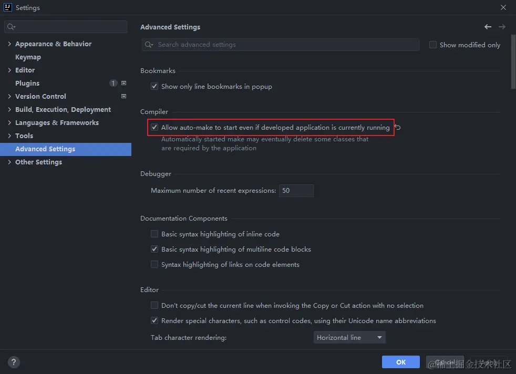Click the list icon next to Version Control

124,96
